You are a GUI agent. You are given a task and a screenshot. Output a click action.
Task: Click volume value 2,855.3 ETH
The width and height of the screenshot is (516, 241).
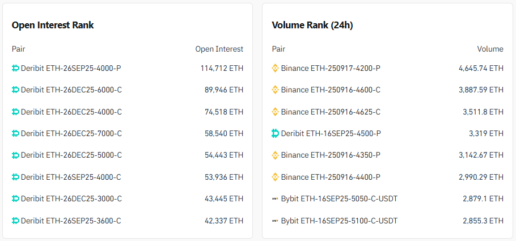tap(483, 221)
